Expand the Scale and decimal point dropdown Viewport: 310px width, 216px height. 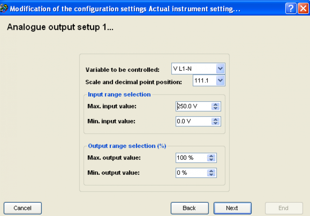220,80
